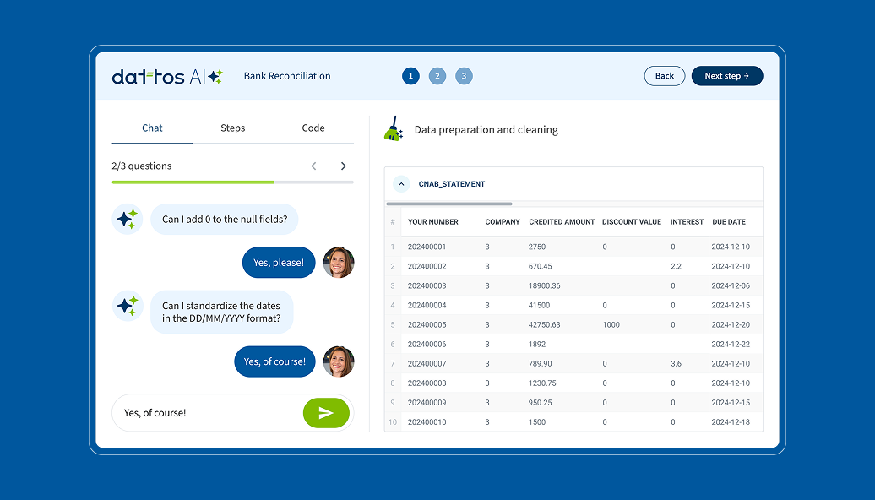The image size is (875, 500).
Task: Click credited amount 1230.75
Action: (x=542, y=383)
